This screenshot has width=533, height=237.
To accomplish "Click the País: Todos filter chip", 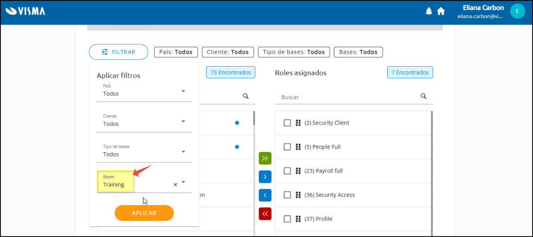I will pyautogui.click(x=176, y=52).
